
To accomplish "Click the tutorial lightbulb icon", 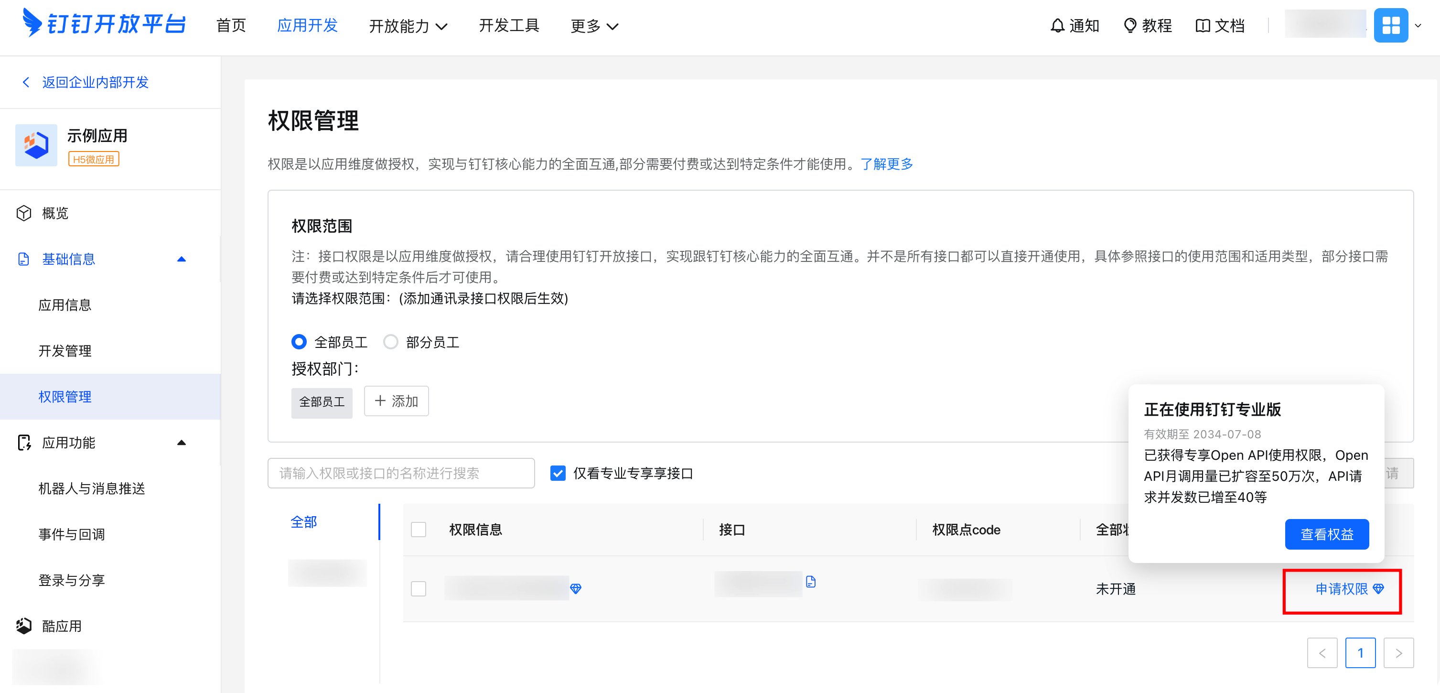I will click(x=1130, y=26).
